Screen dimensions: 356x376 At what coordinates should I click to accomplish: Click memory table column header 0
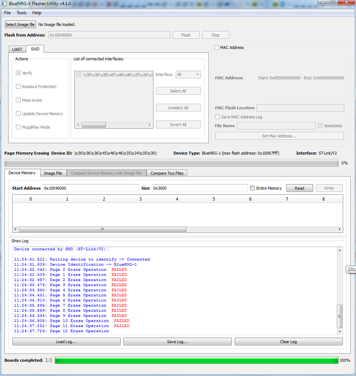click(31, 199)
